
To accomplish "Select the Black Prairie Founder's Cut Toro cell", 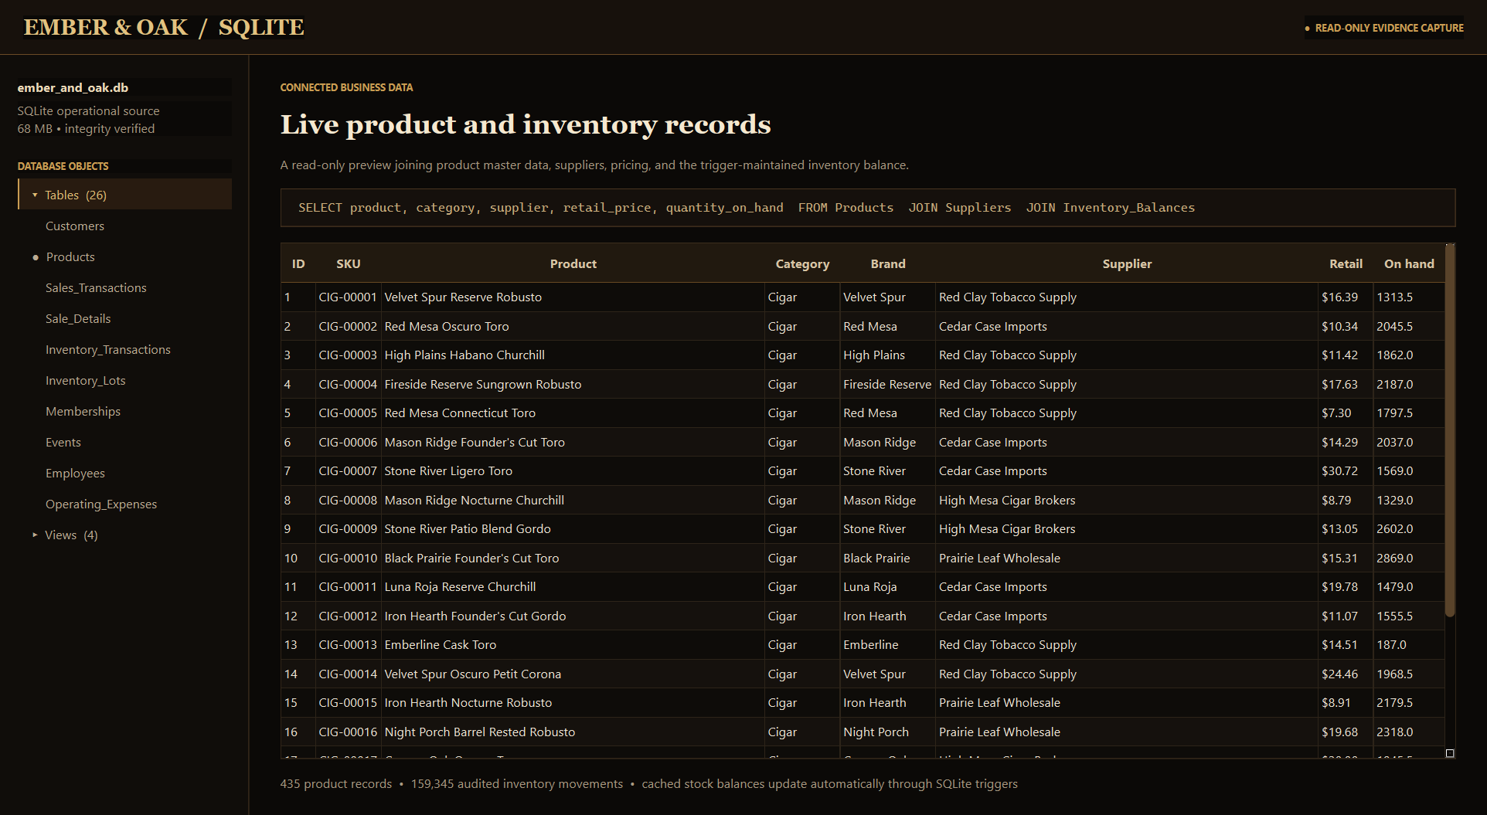I will coord(573,559).
